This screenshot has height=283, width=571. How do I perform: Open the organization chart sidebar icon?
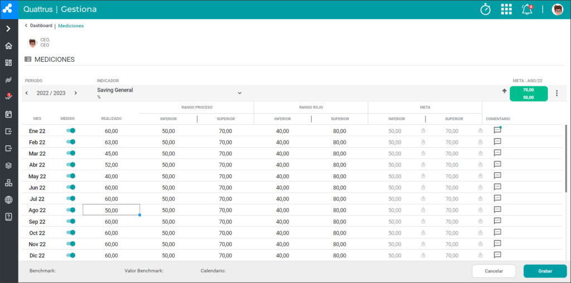click(9, 183)
